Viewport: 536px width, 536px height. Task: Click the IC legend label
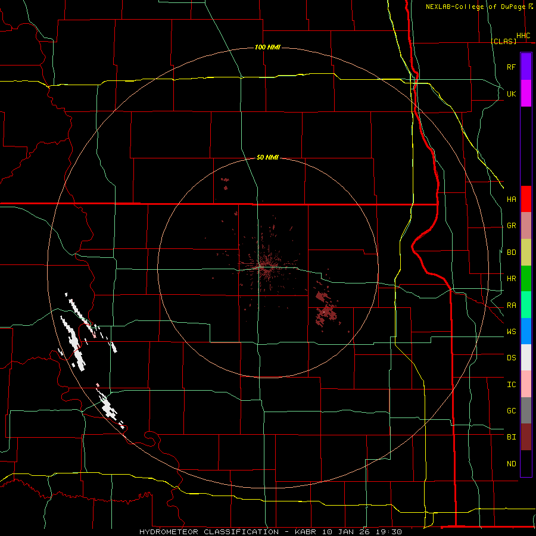[512, 385]
